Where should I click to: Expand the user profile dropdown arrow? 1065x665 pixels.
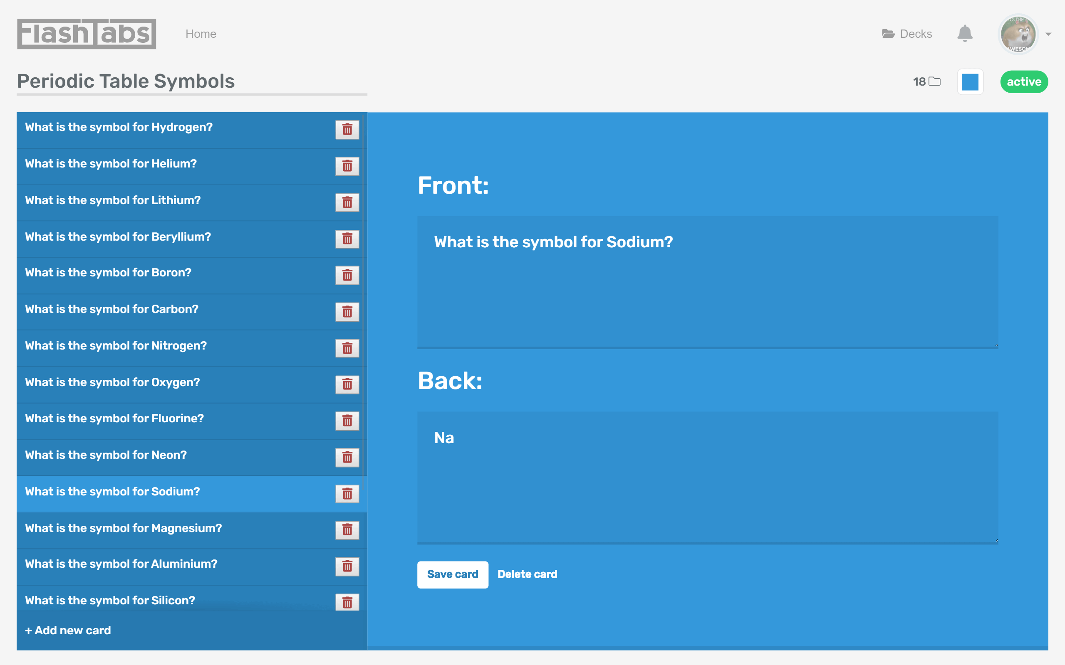(1048, 34)
